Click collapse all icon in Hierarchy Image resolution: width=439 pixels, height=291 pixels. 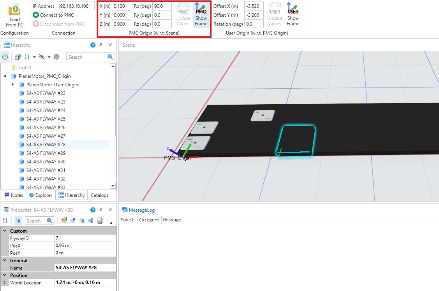click(18, 57)
